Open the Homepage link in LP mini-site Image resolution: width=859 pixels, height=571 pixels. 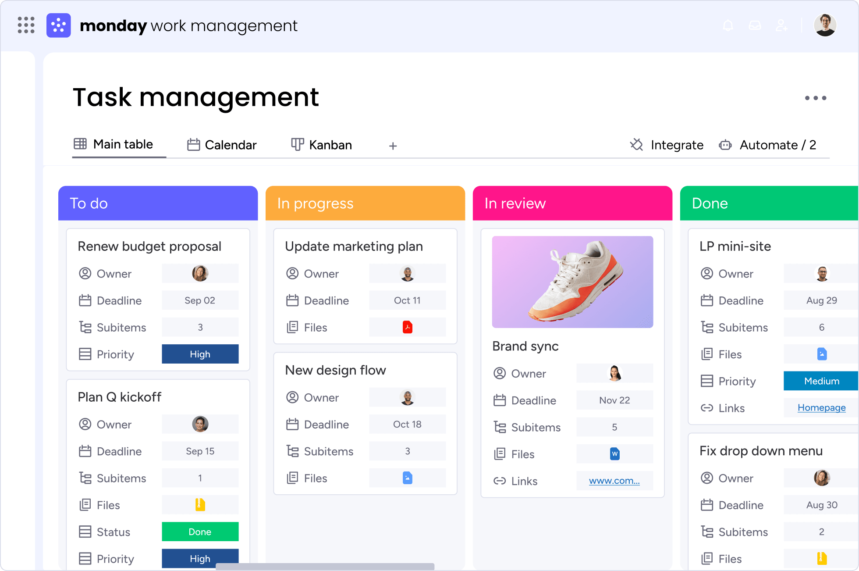[822, 408]
